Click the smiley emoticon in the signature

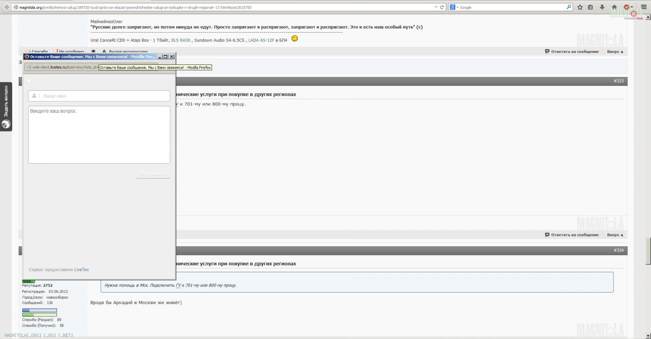[295, 39]
